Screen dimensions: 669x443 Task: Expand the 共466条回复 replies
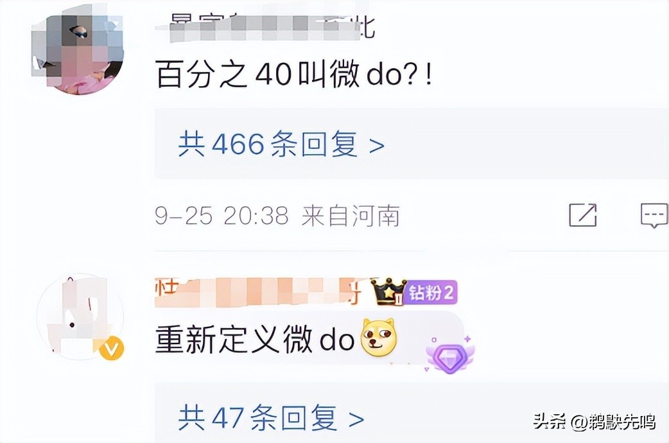click(x=281, y=144)
